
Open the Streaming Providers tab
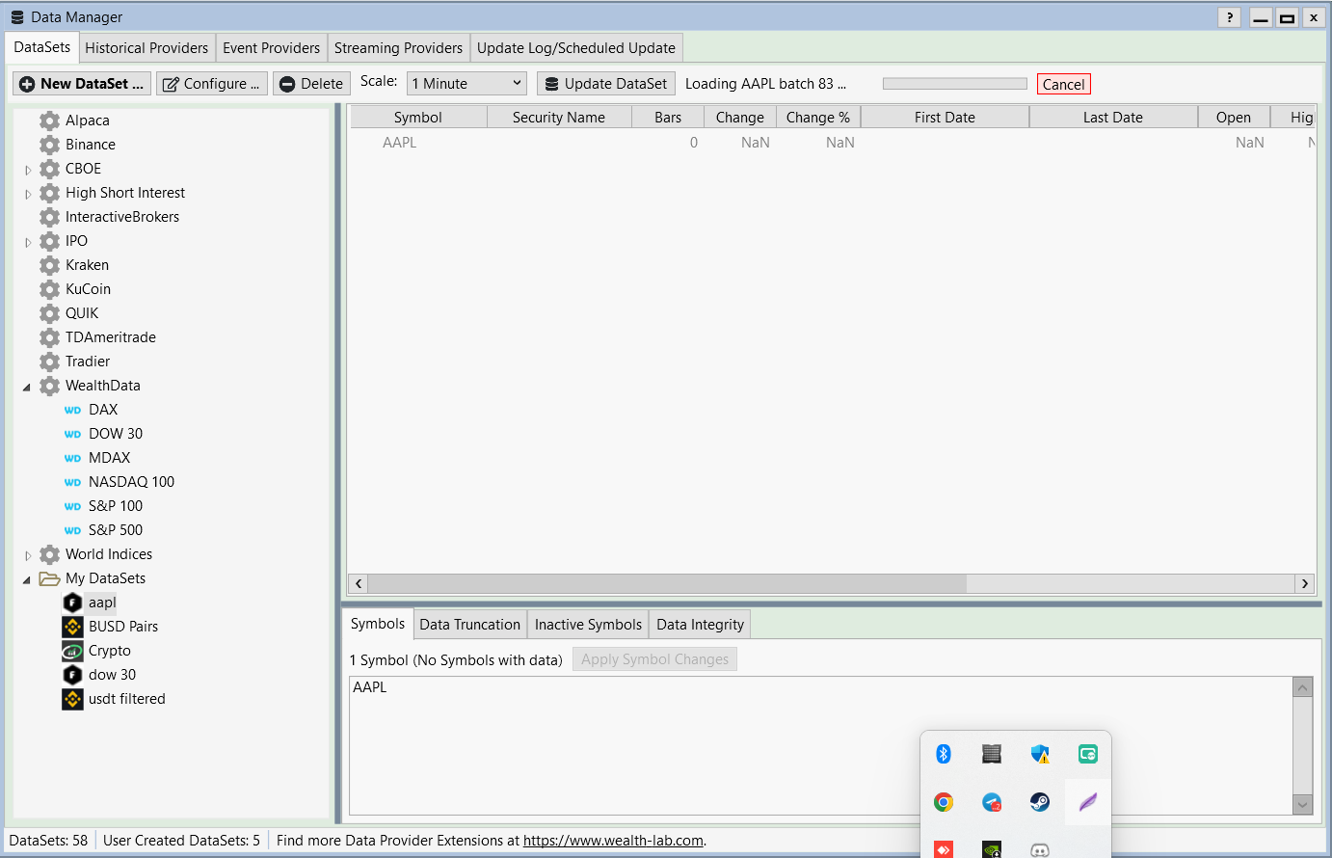pos(398,47)
